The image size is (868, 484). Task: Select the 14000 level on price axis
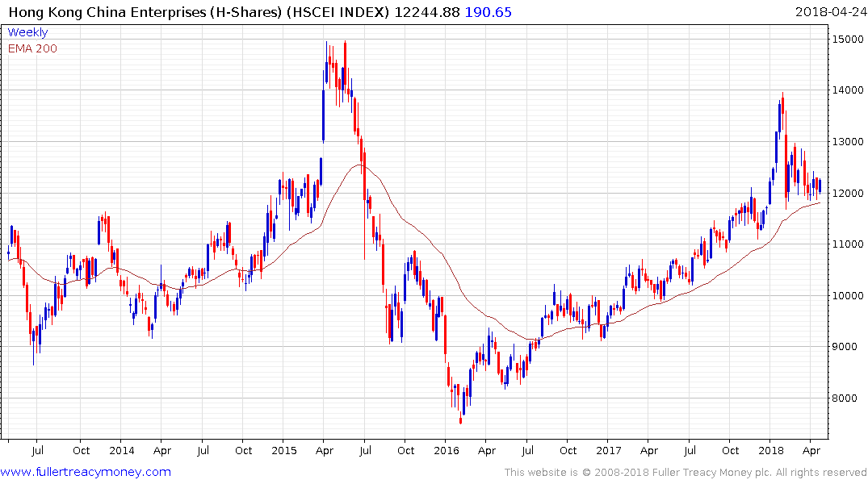tap(845, 90)
